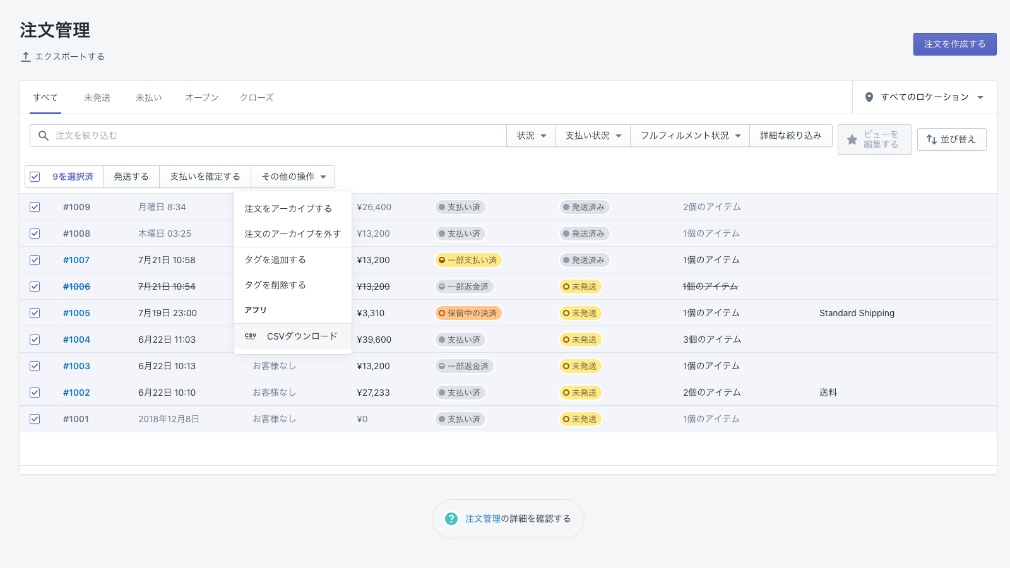Viewport: 1010px width, 568px height.
Task: Uncheck the checkbox for order #1001
Action: [35, 418]
